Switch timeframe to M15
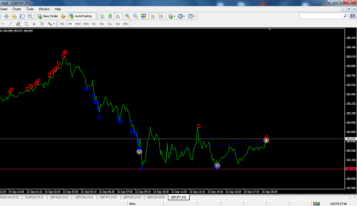 pos(78,23)
